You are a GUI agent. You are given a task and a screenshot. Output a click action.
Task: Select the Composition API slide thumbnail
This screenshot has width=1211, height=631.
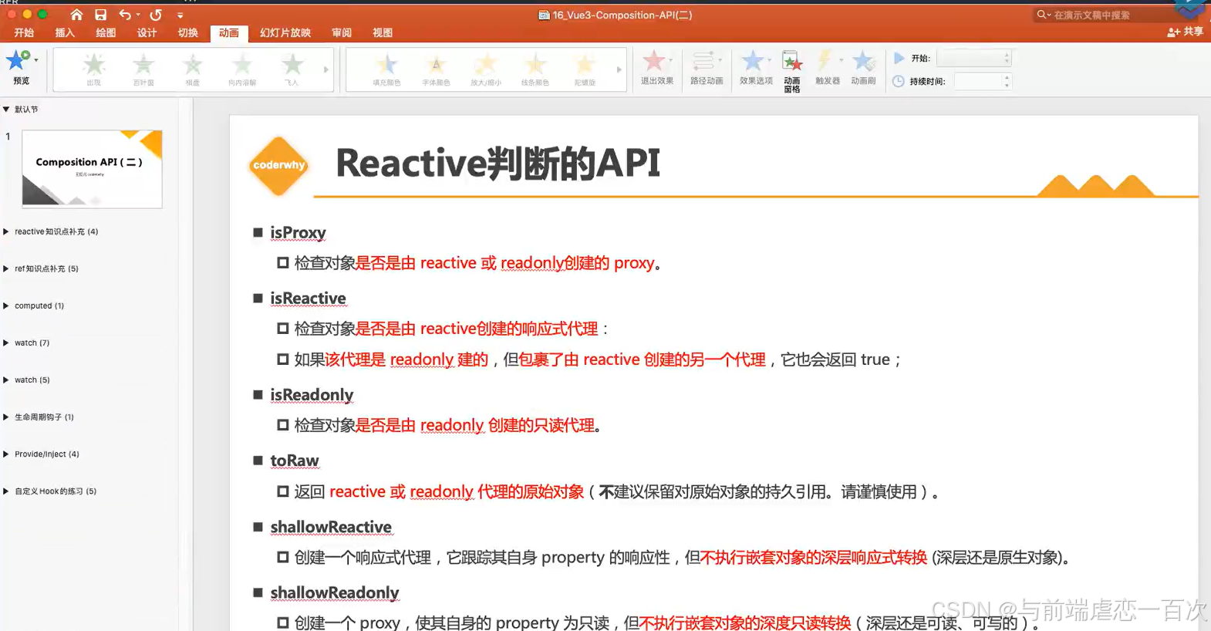[x=92, y=169]
